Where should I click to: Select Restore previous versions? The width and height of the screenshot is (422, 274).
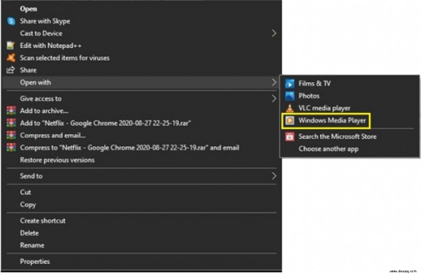(x=57, y=160)
